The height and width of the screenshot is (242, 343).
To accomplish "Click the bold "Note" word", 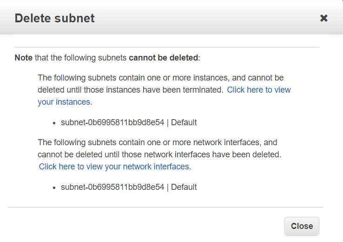I will [x=24, y=58].
